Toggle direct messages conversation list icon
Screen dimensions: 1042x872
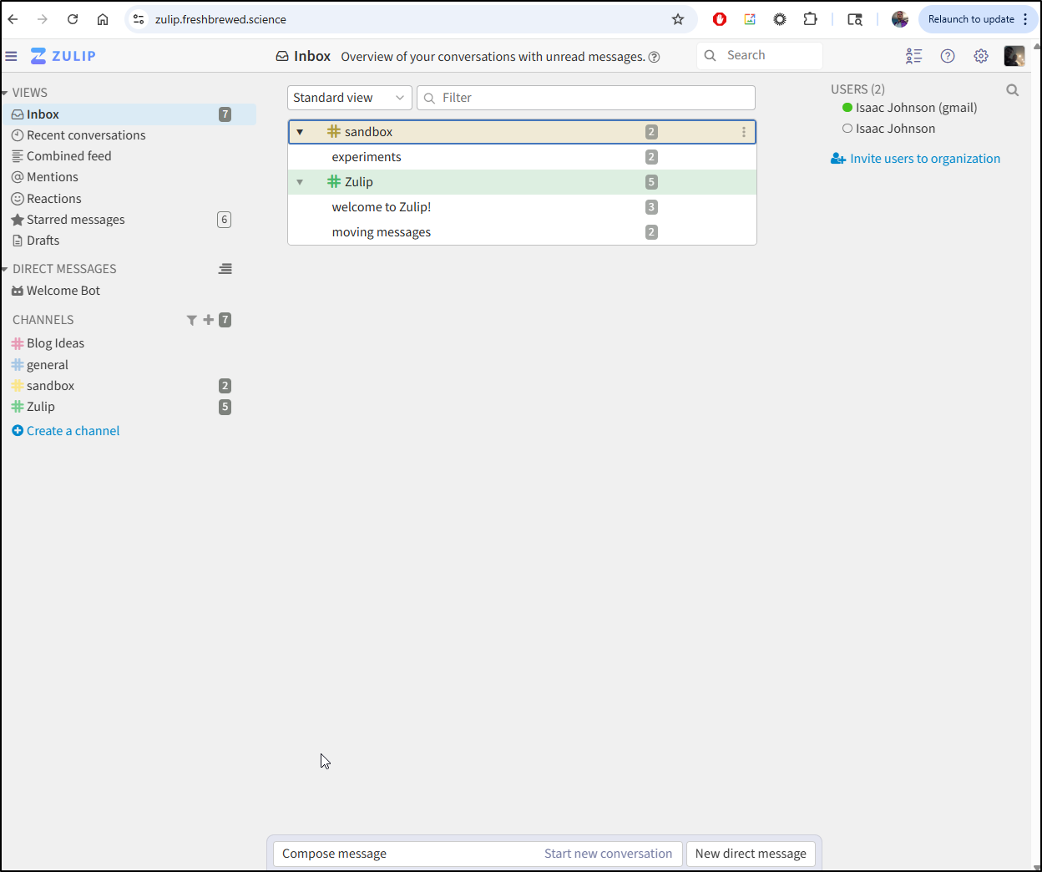(225, 269)
